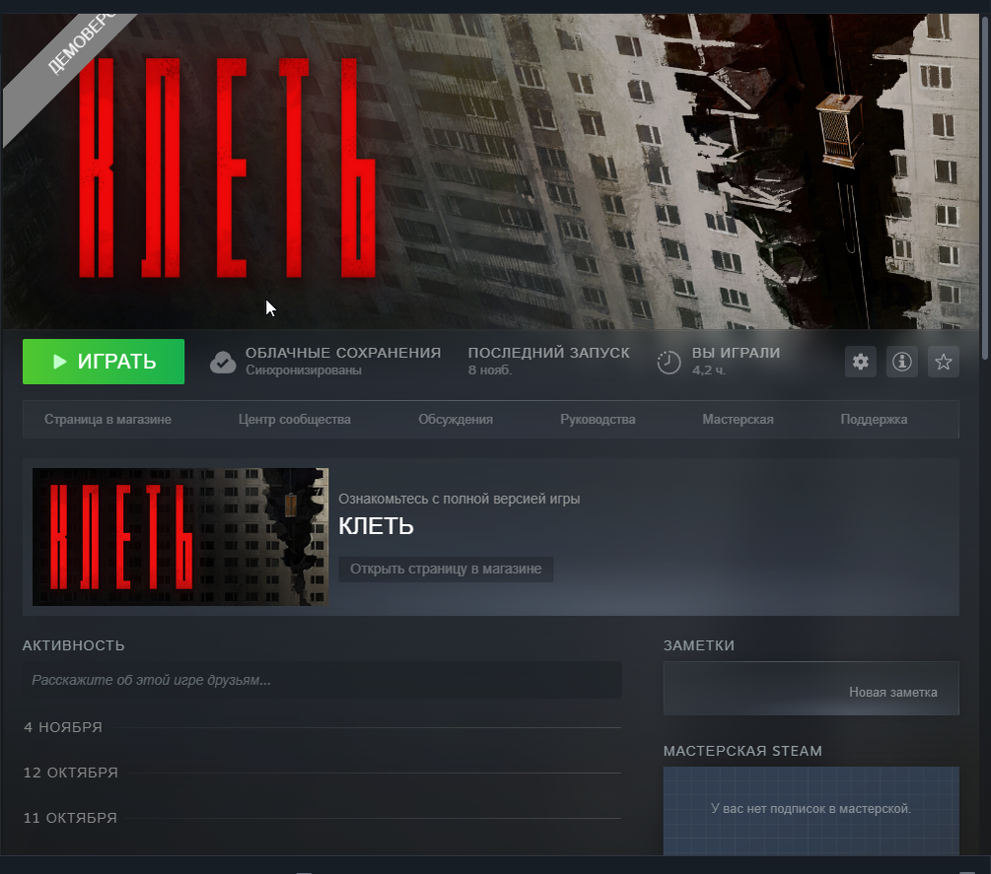991x874 pixels.
Task: Click the green ИГРАТЬ play button
Action: point(104,362)
